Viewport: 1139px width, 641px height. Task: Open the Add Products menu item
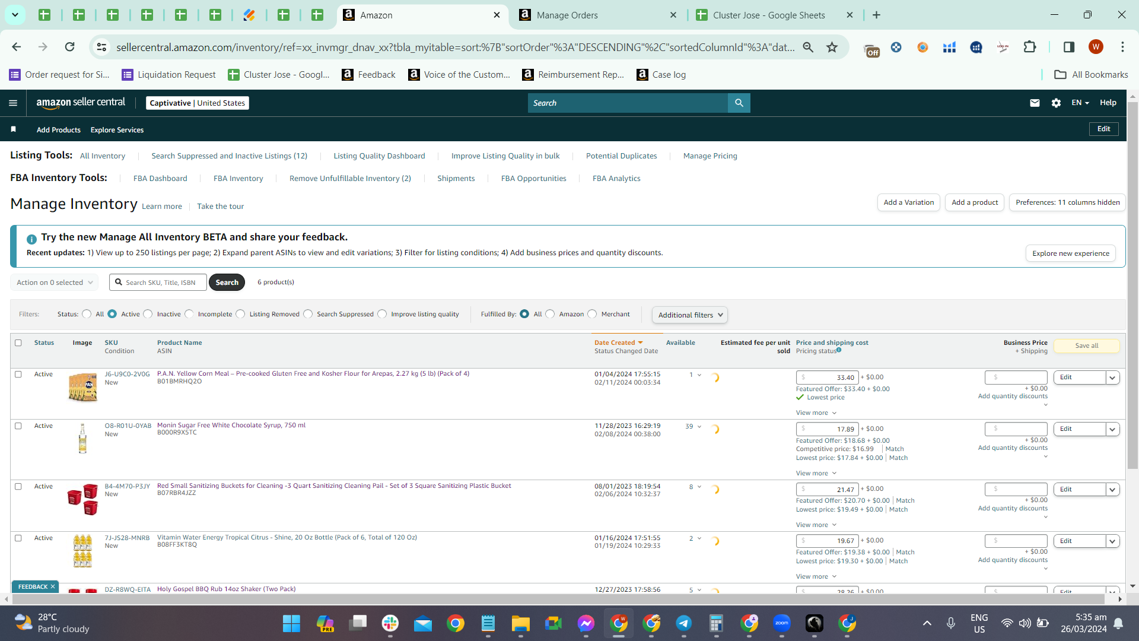[x=59, y=130]
